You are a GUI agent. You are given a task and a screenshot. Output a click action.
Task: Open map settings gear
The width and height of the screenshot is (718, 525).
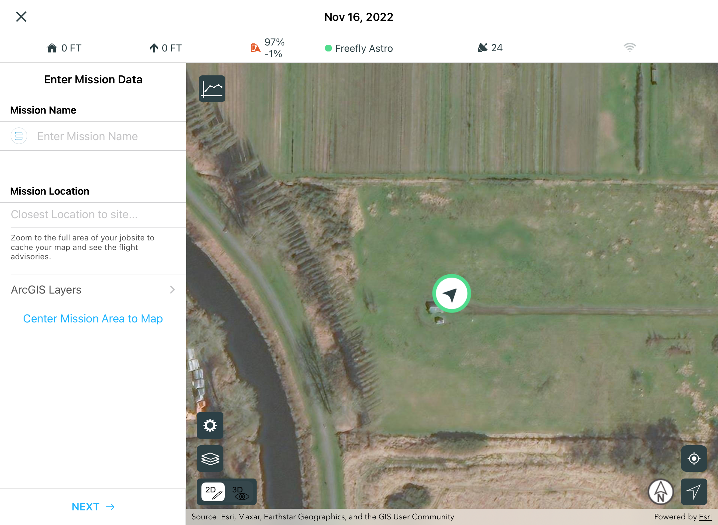click(x=210, y=425)
